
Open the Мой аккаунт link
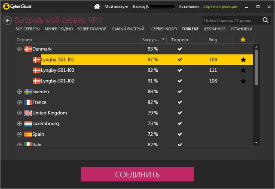[117, 7]
